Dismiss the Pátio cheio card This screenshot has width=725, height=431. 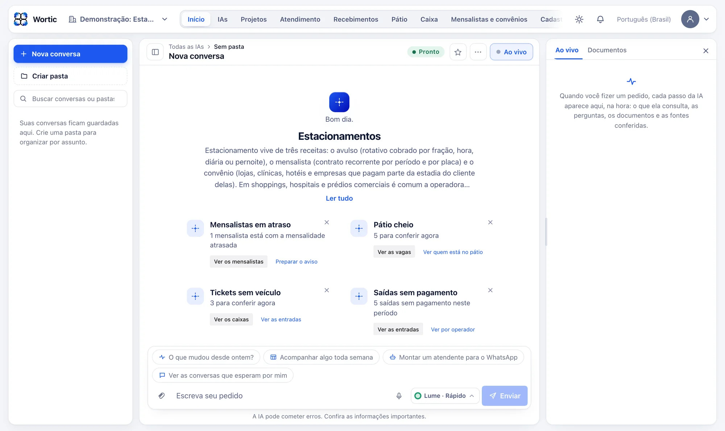490,222
